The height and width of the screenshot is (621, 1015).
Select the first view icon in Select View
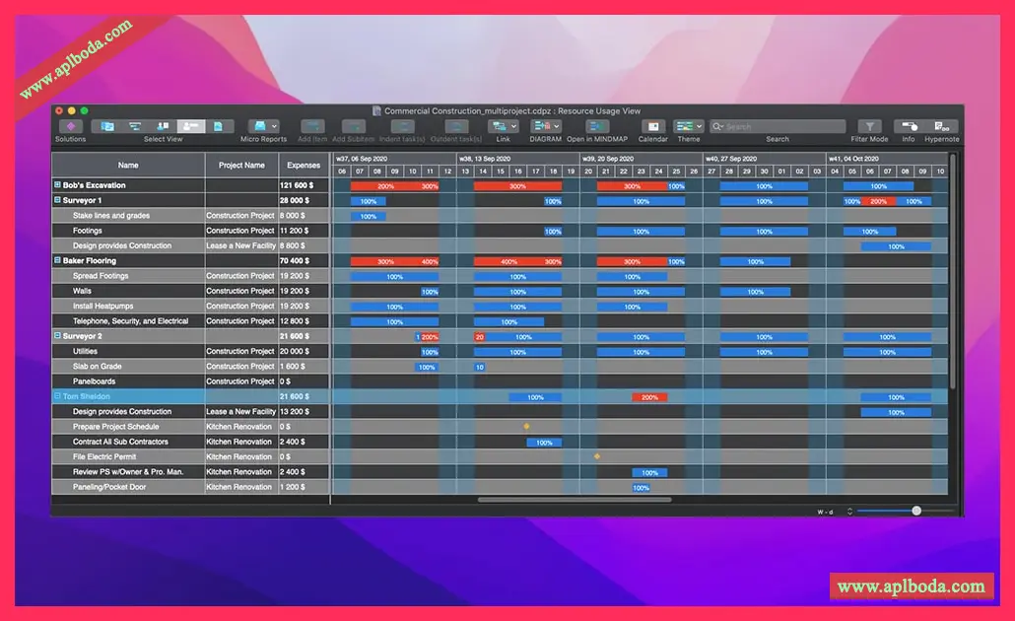coord(107,126)
